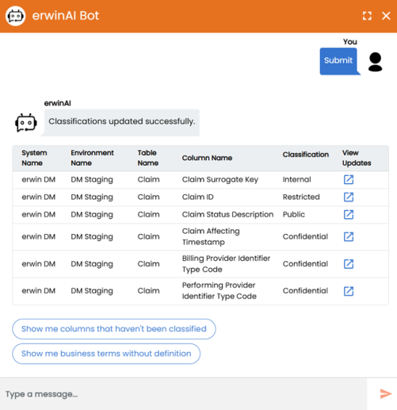Viewport: 397px width, 410px height.
Task: Open View Updates for Billing Provider Identifier
Action: click(x=349, y=264)
